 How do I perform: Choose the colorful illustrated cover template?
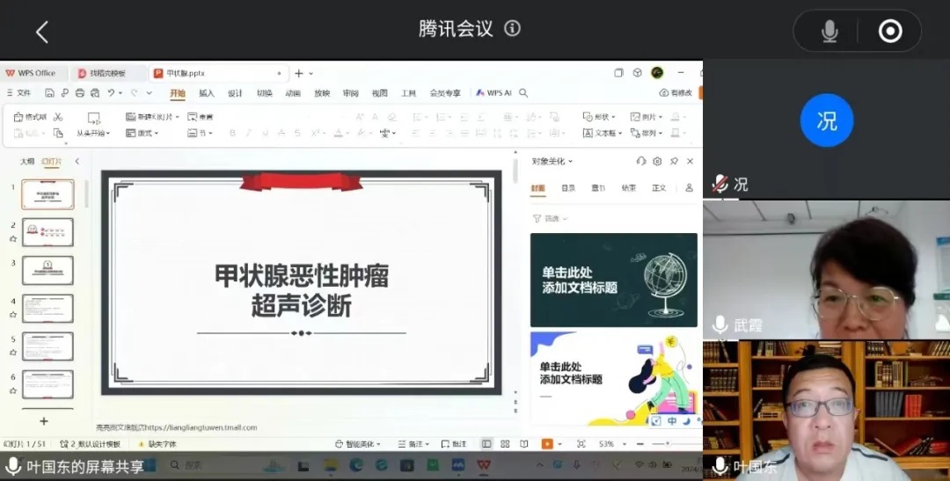tap(614, 378)
